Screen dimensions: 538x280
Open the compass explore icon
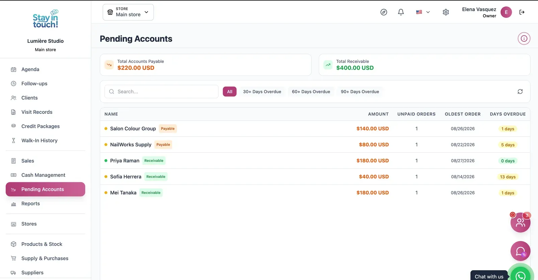[384, 12]
